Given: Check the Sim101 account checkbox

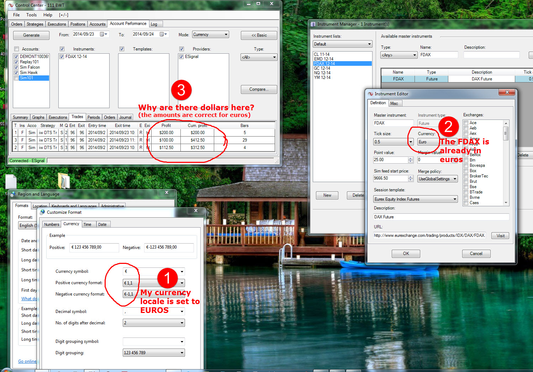Looking at the screenshot, I should (16, 78).
